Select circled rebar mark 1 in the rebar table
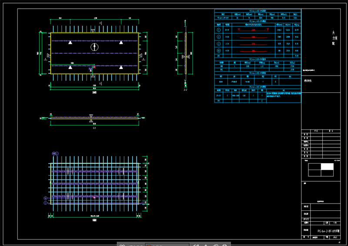 coord(219,30)
